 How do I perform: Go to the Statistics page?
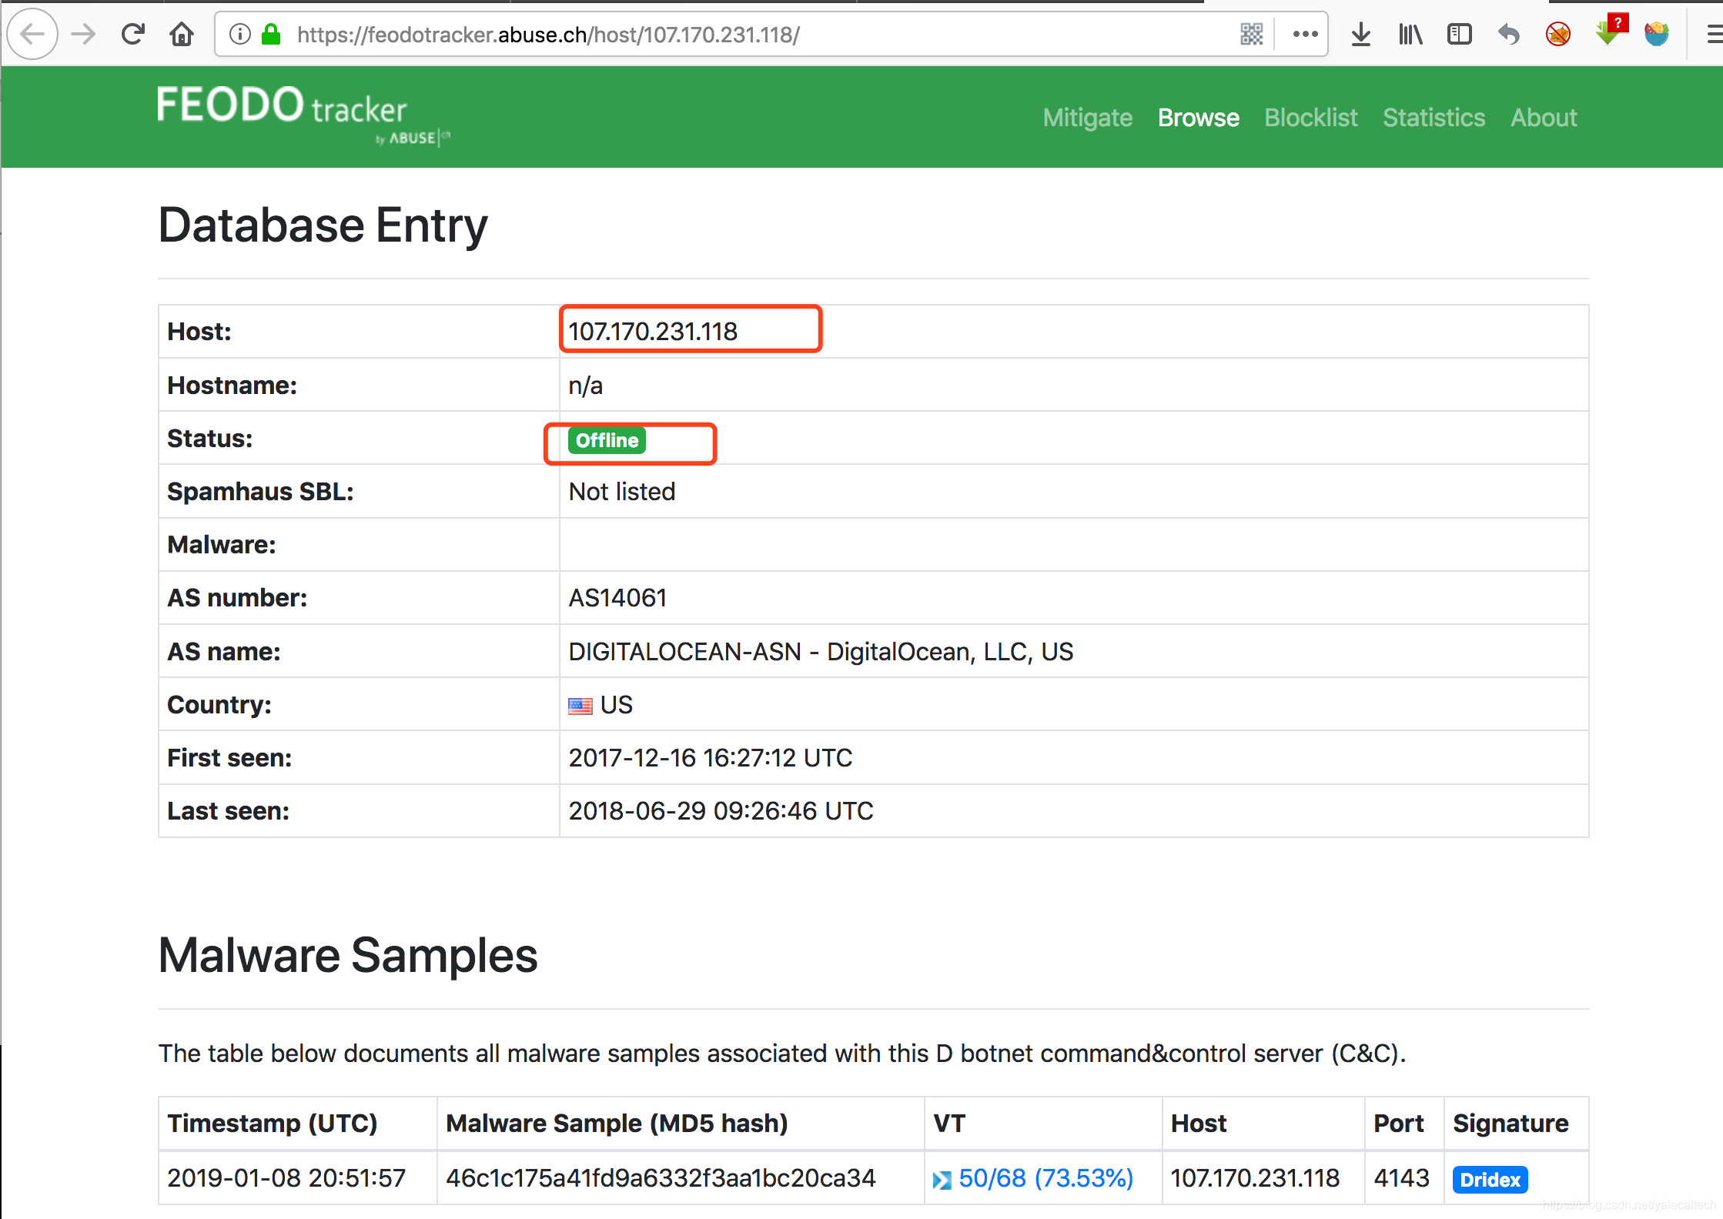coord(1434,118)
